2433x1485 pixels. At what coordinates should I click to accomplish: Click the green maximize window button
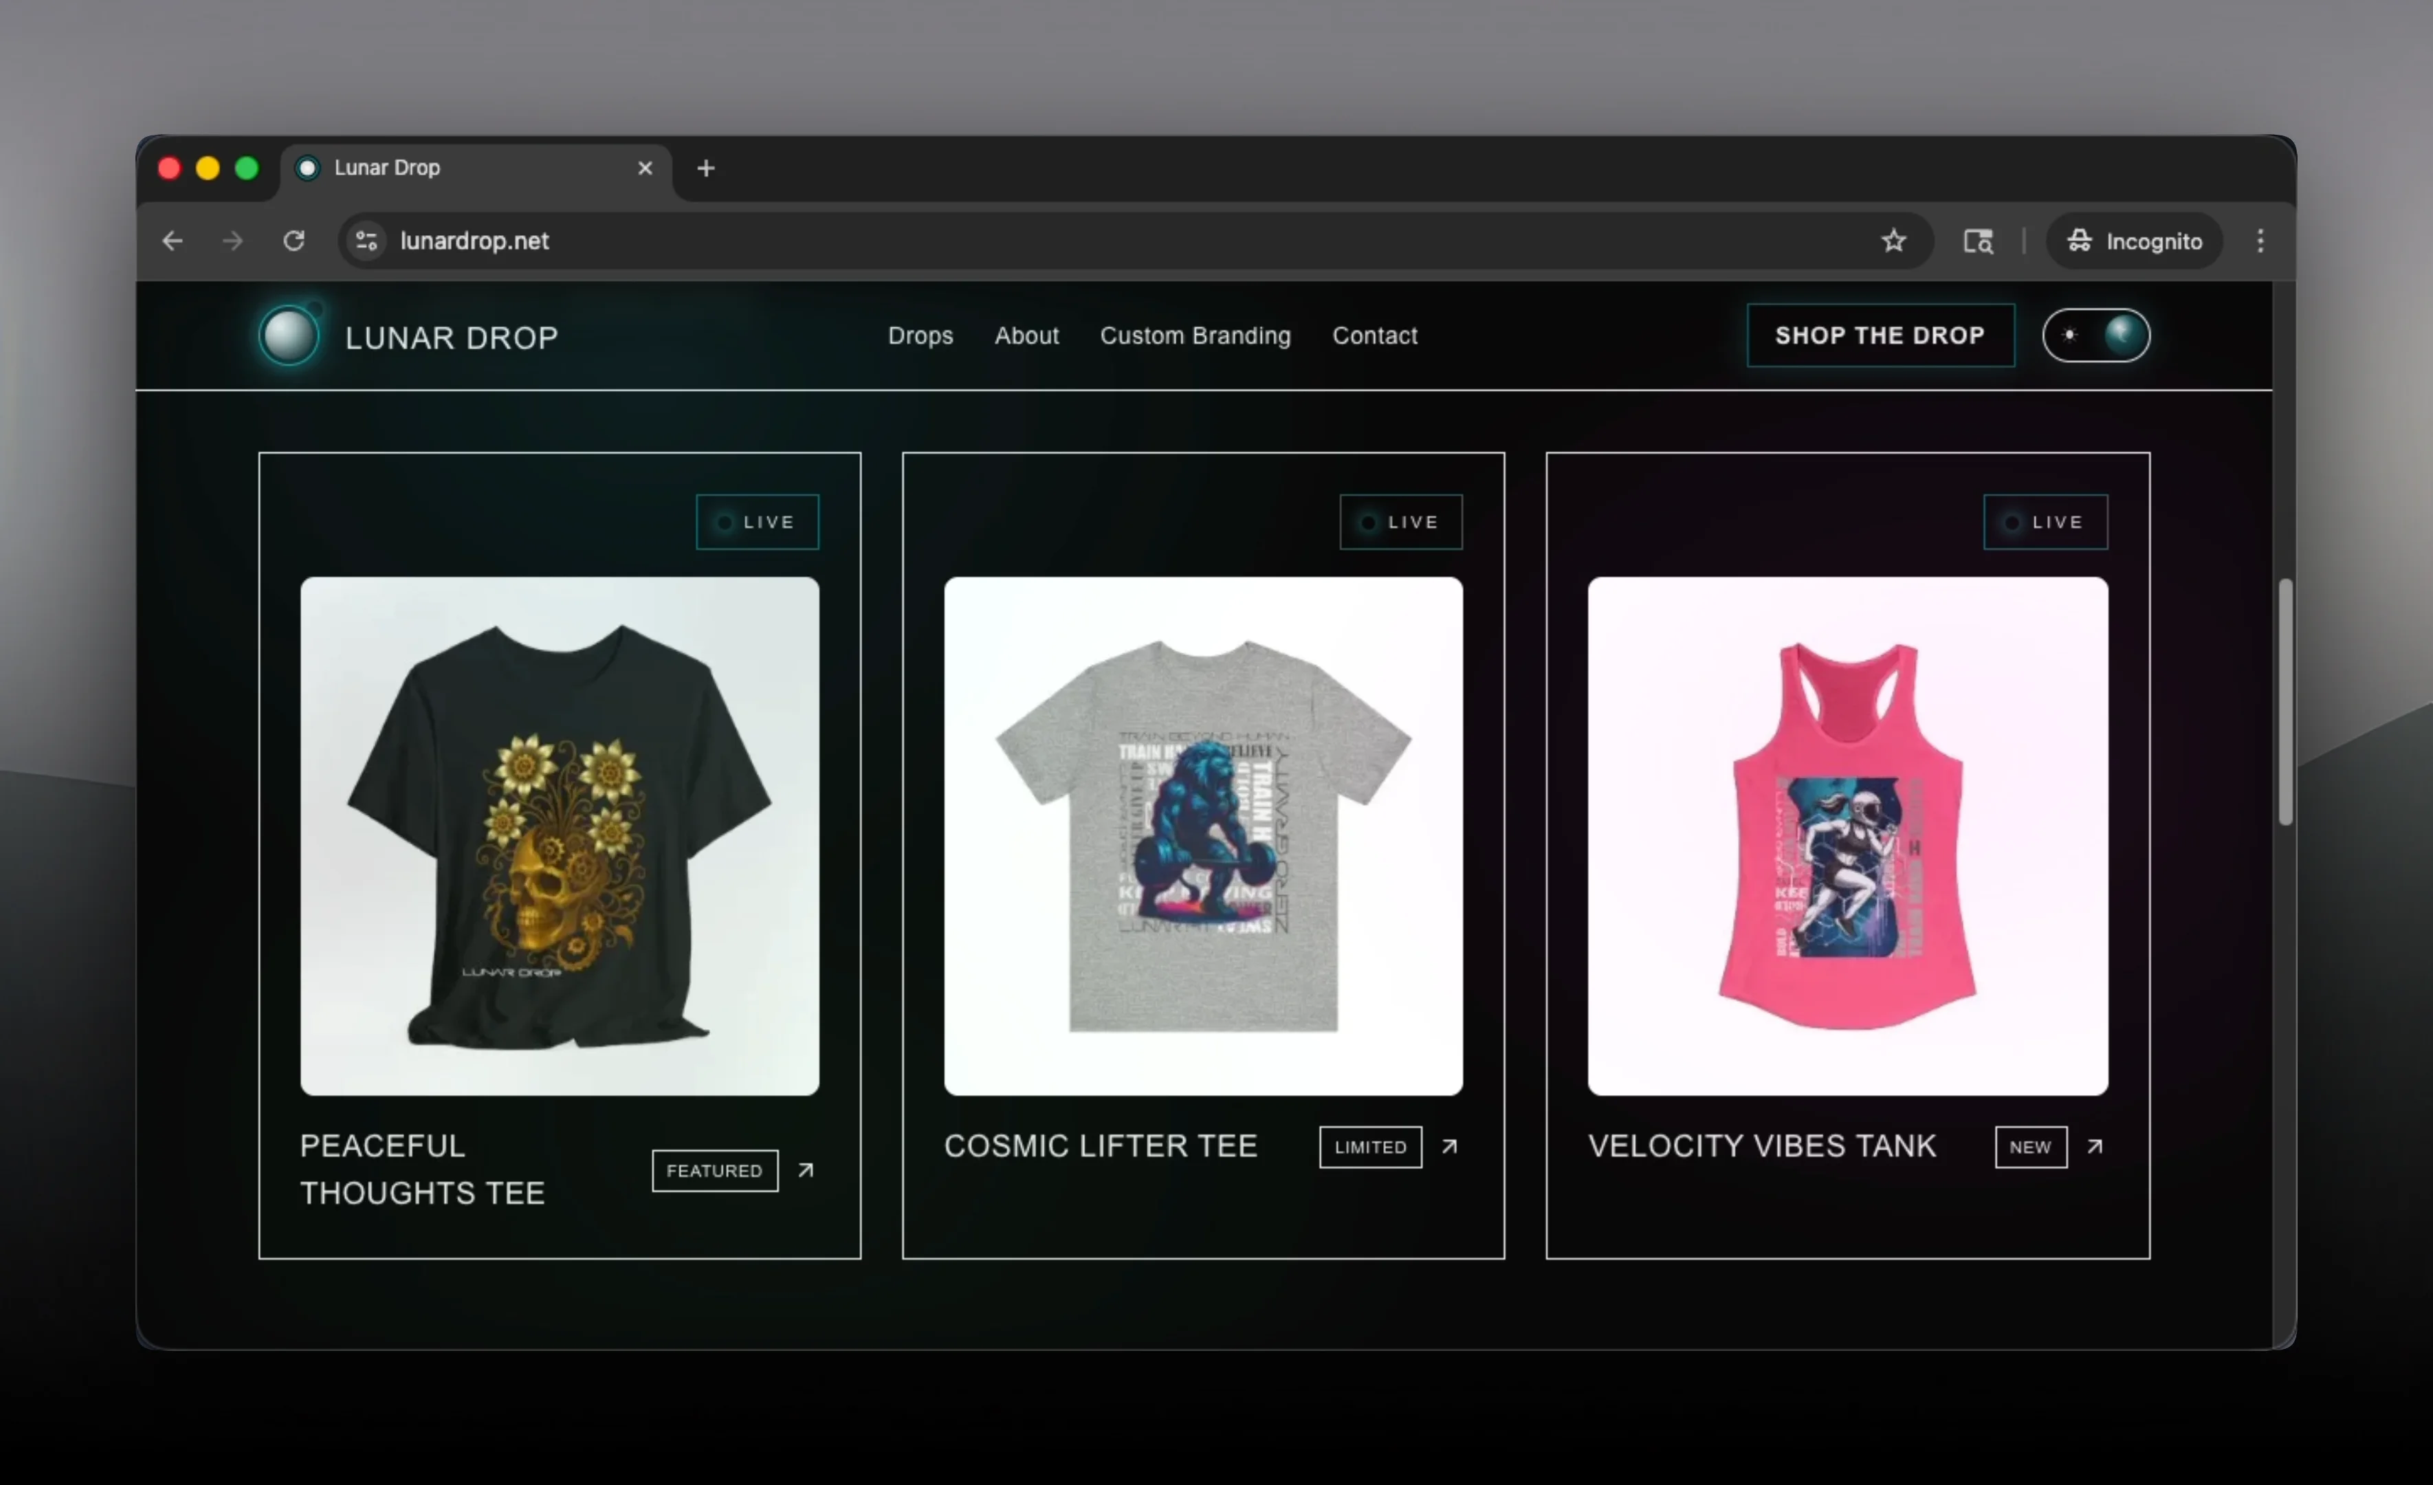click(247, 169)
